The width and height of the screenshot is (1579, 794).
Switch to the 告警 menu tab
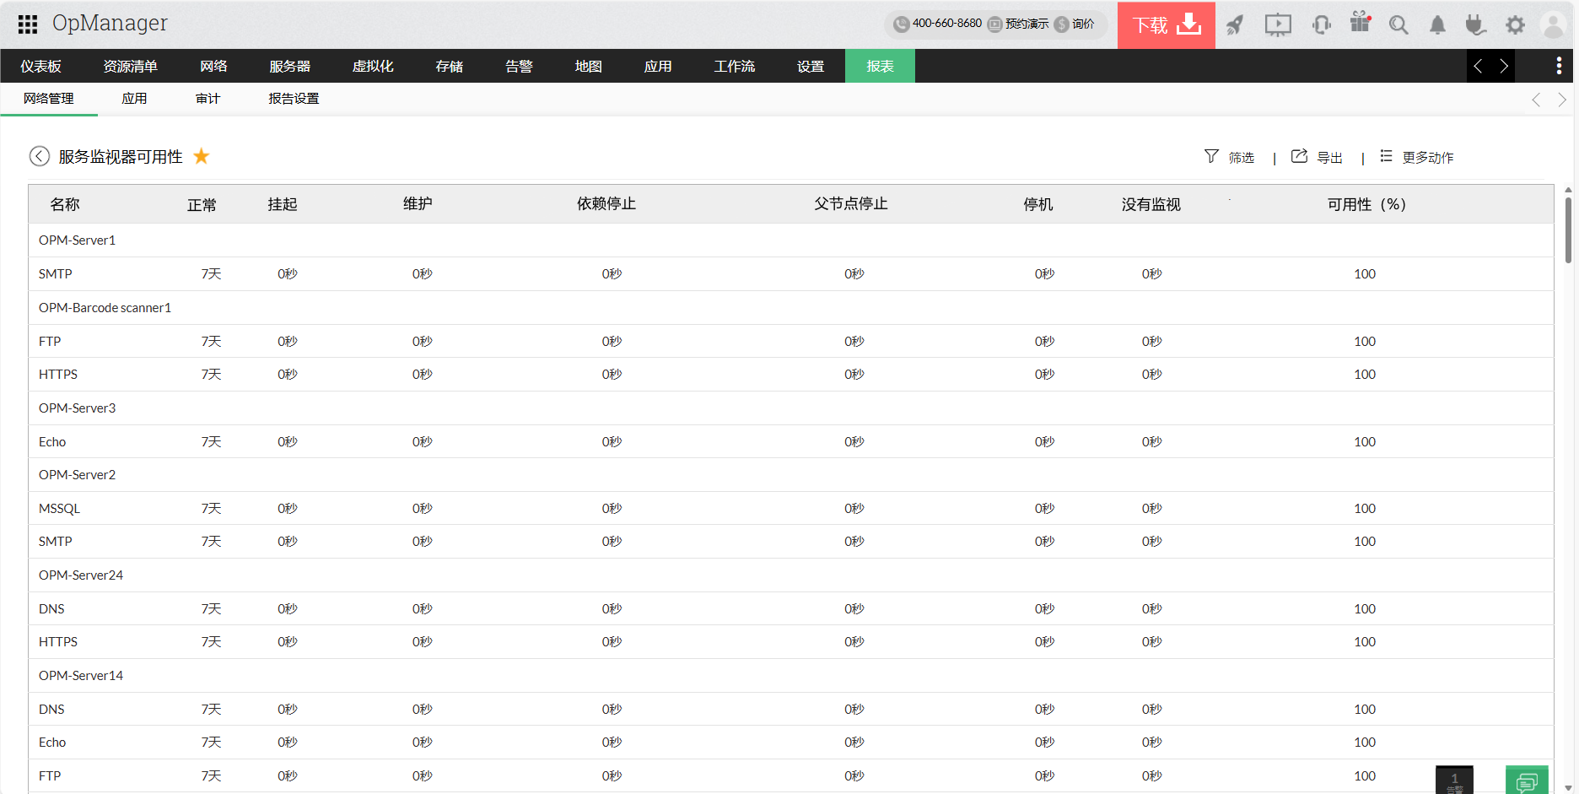(519, 66)
